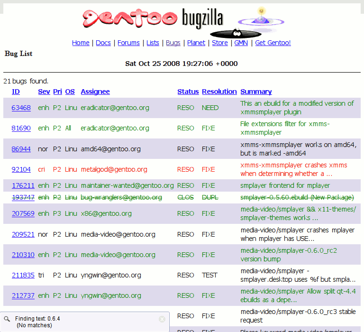Open bug 210310
The image size is (364, 332).
23,255
